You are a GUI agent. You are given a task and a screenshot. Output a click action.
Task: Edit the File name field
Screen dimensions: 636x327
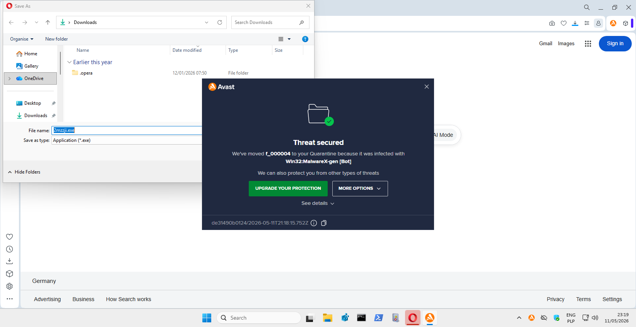pos(127,130)
